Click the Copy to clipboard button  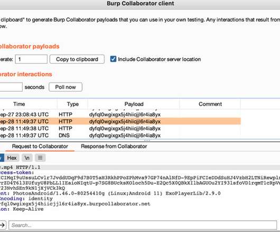77,59
